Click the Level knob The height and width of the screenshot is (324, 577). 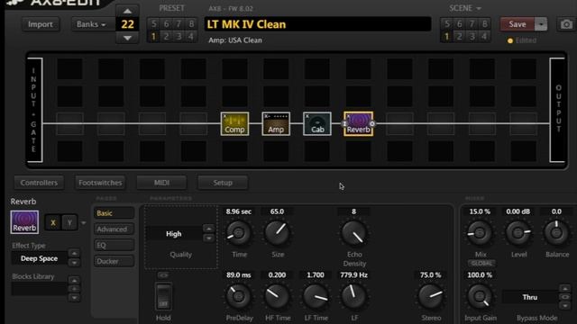(x=518, y=233)
